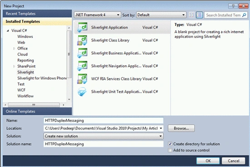Click the tree's scroll down arrow
Image resolution: width=250 pixels, height=167 pixels.
tap(69, 99)
